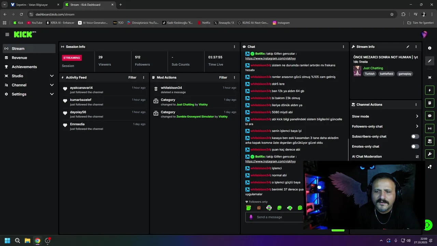Click the Just Chatting category link in Stream info

(x=373, y=68)
